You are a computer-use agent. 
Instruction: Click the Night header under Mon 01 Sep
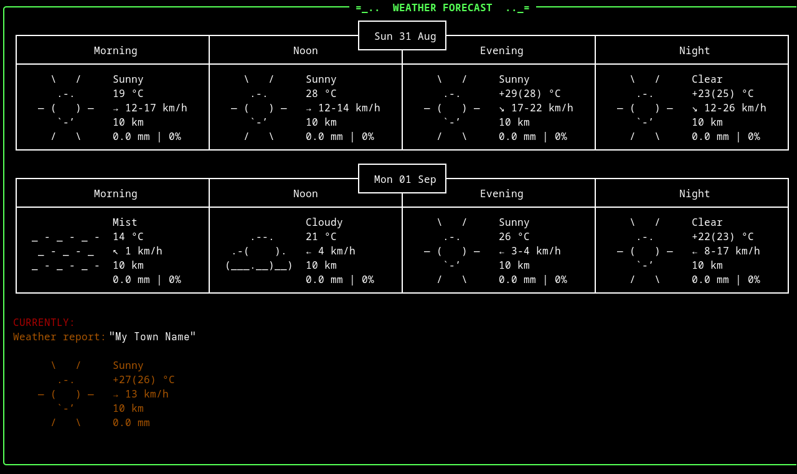pos(695,193)
